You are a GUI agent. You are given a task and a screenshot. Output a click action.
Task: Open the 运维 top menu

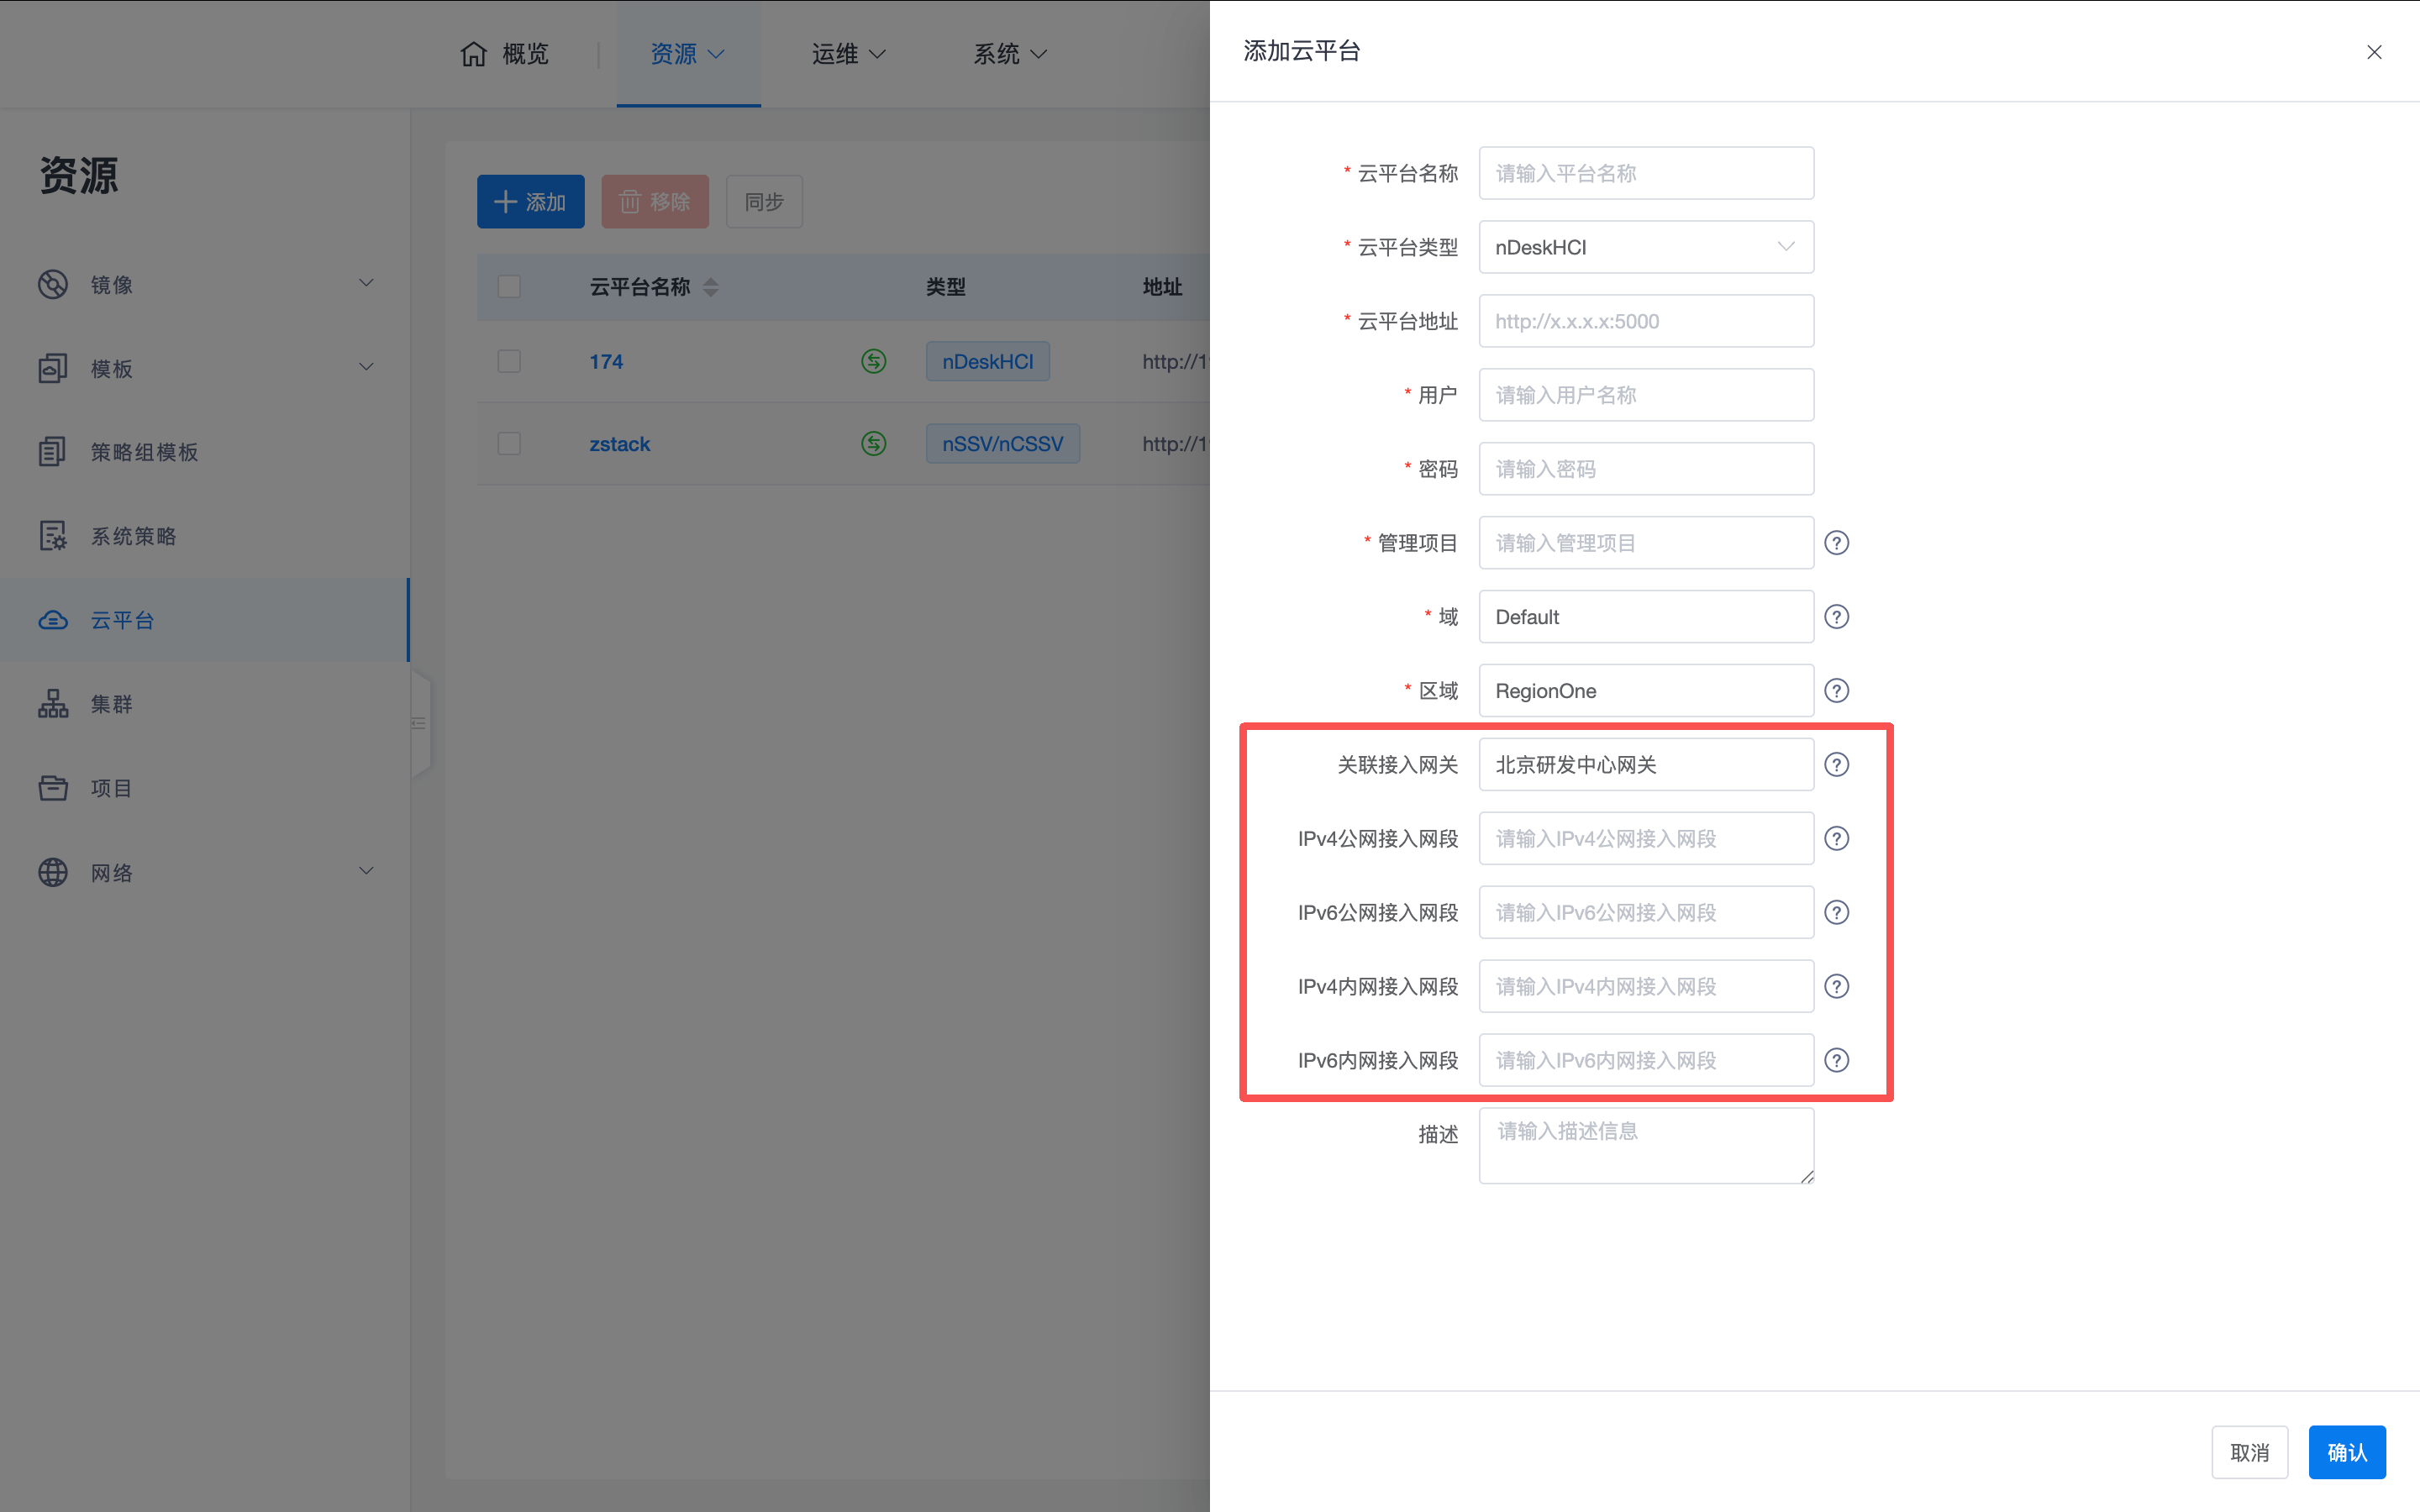pos(847,54)
